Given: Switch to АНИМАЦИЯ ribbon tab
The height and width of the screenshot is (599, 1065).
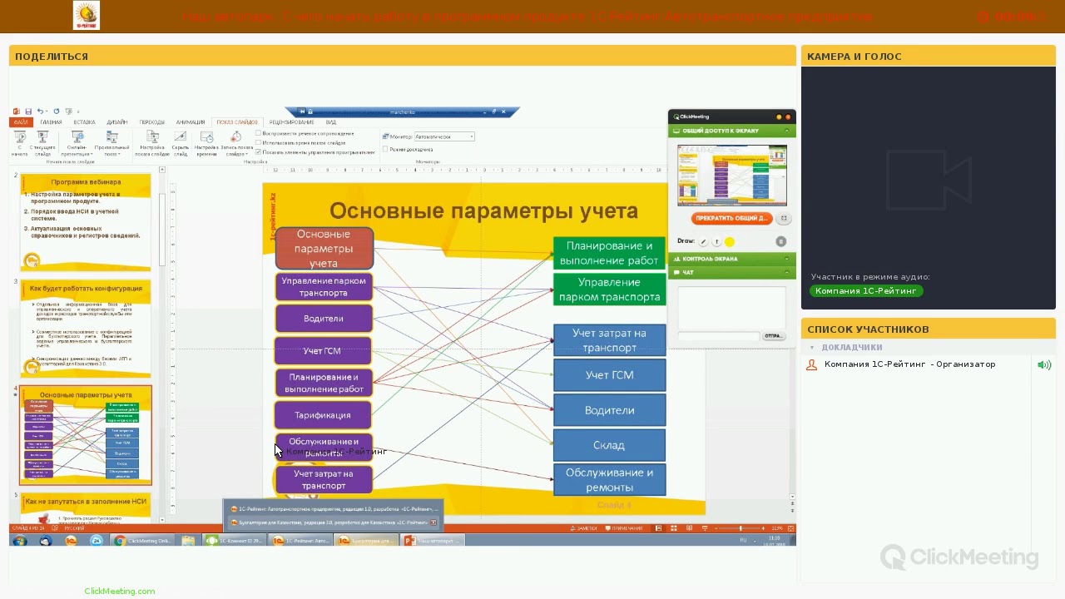Looking at the screenshot, I should point(191,122).
